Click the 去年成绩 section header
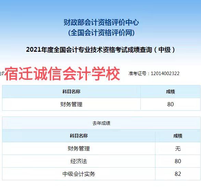 click(x=101, y=123)
